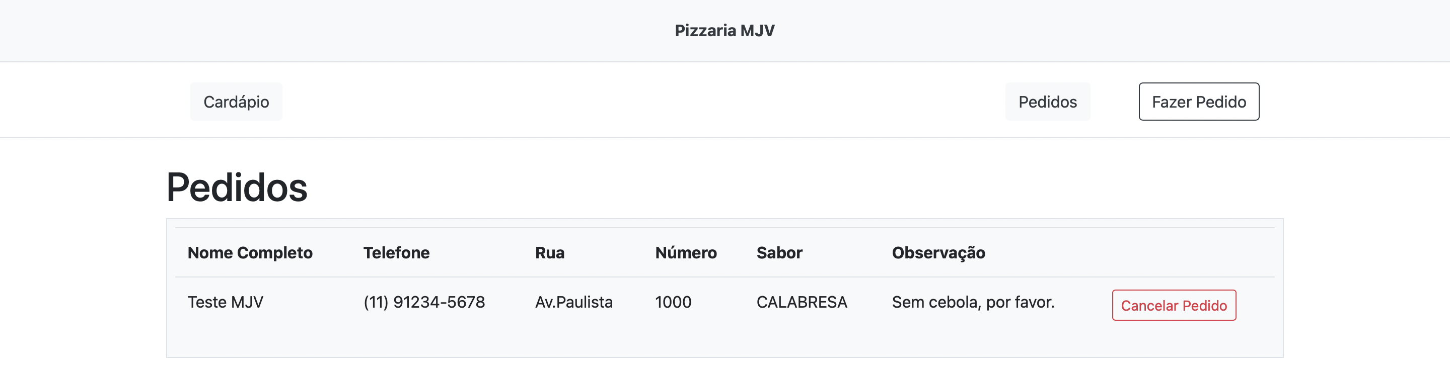Click the Sabor column header
This screenshot has height=373, width=1450.
779,253
